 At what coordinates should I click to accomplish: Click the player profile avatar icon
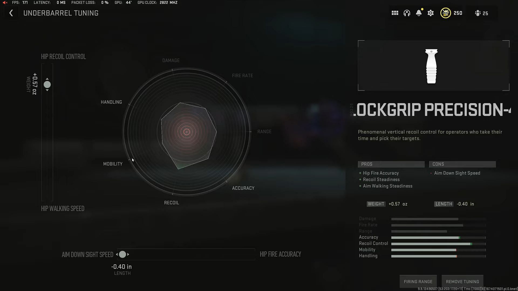click(445, 13)
